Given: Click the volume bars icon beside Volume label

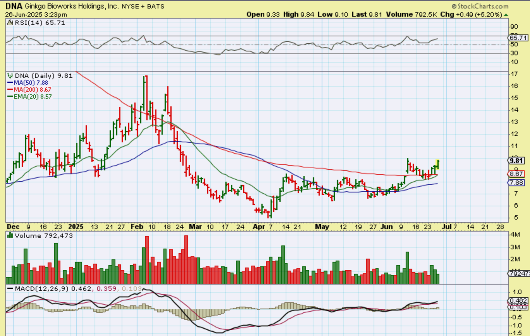Looking at the screenshot, I should [x=10, y=236].
